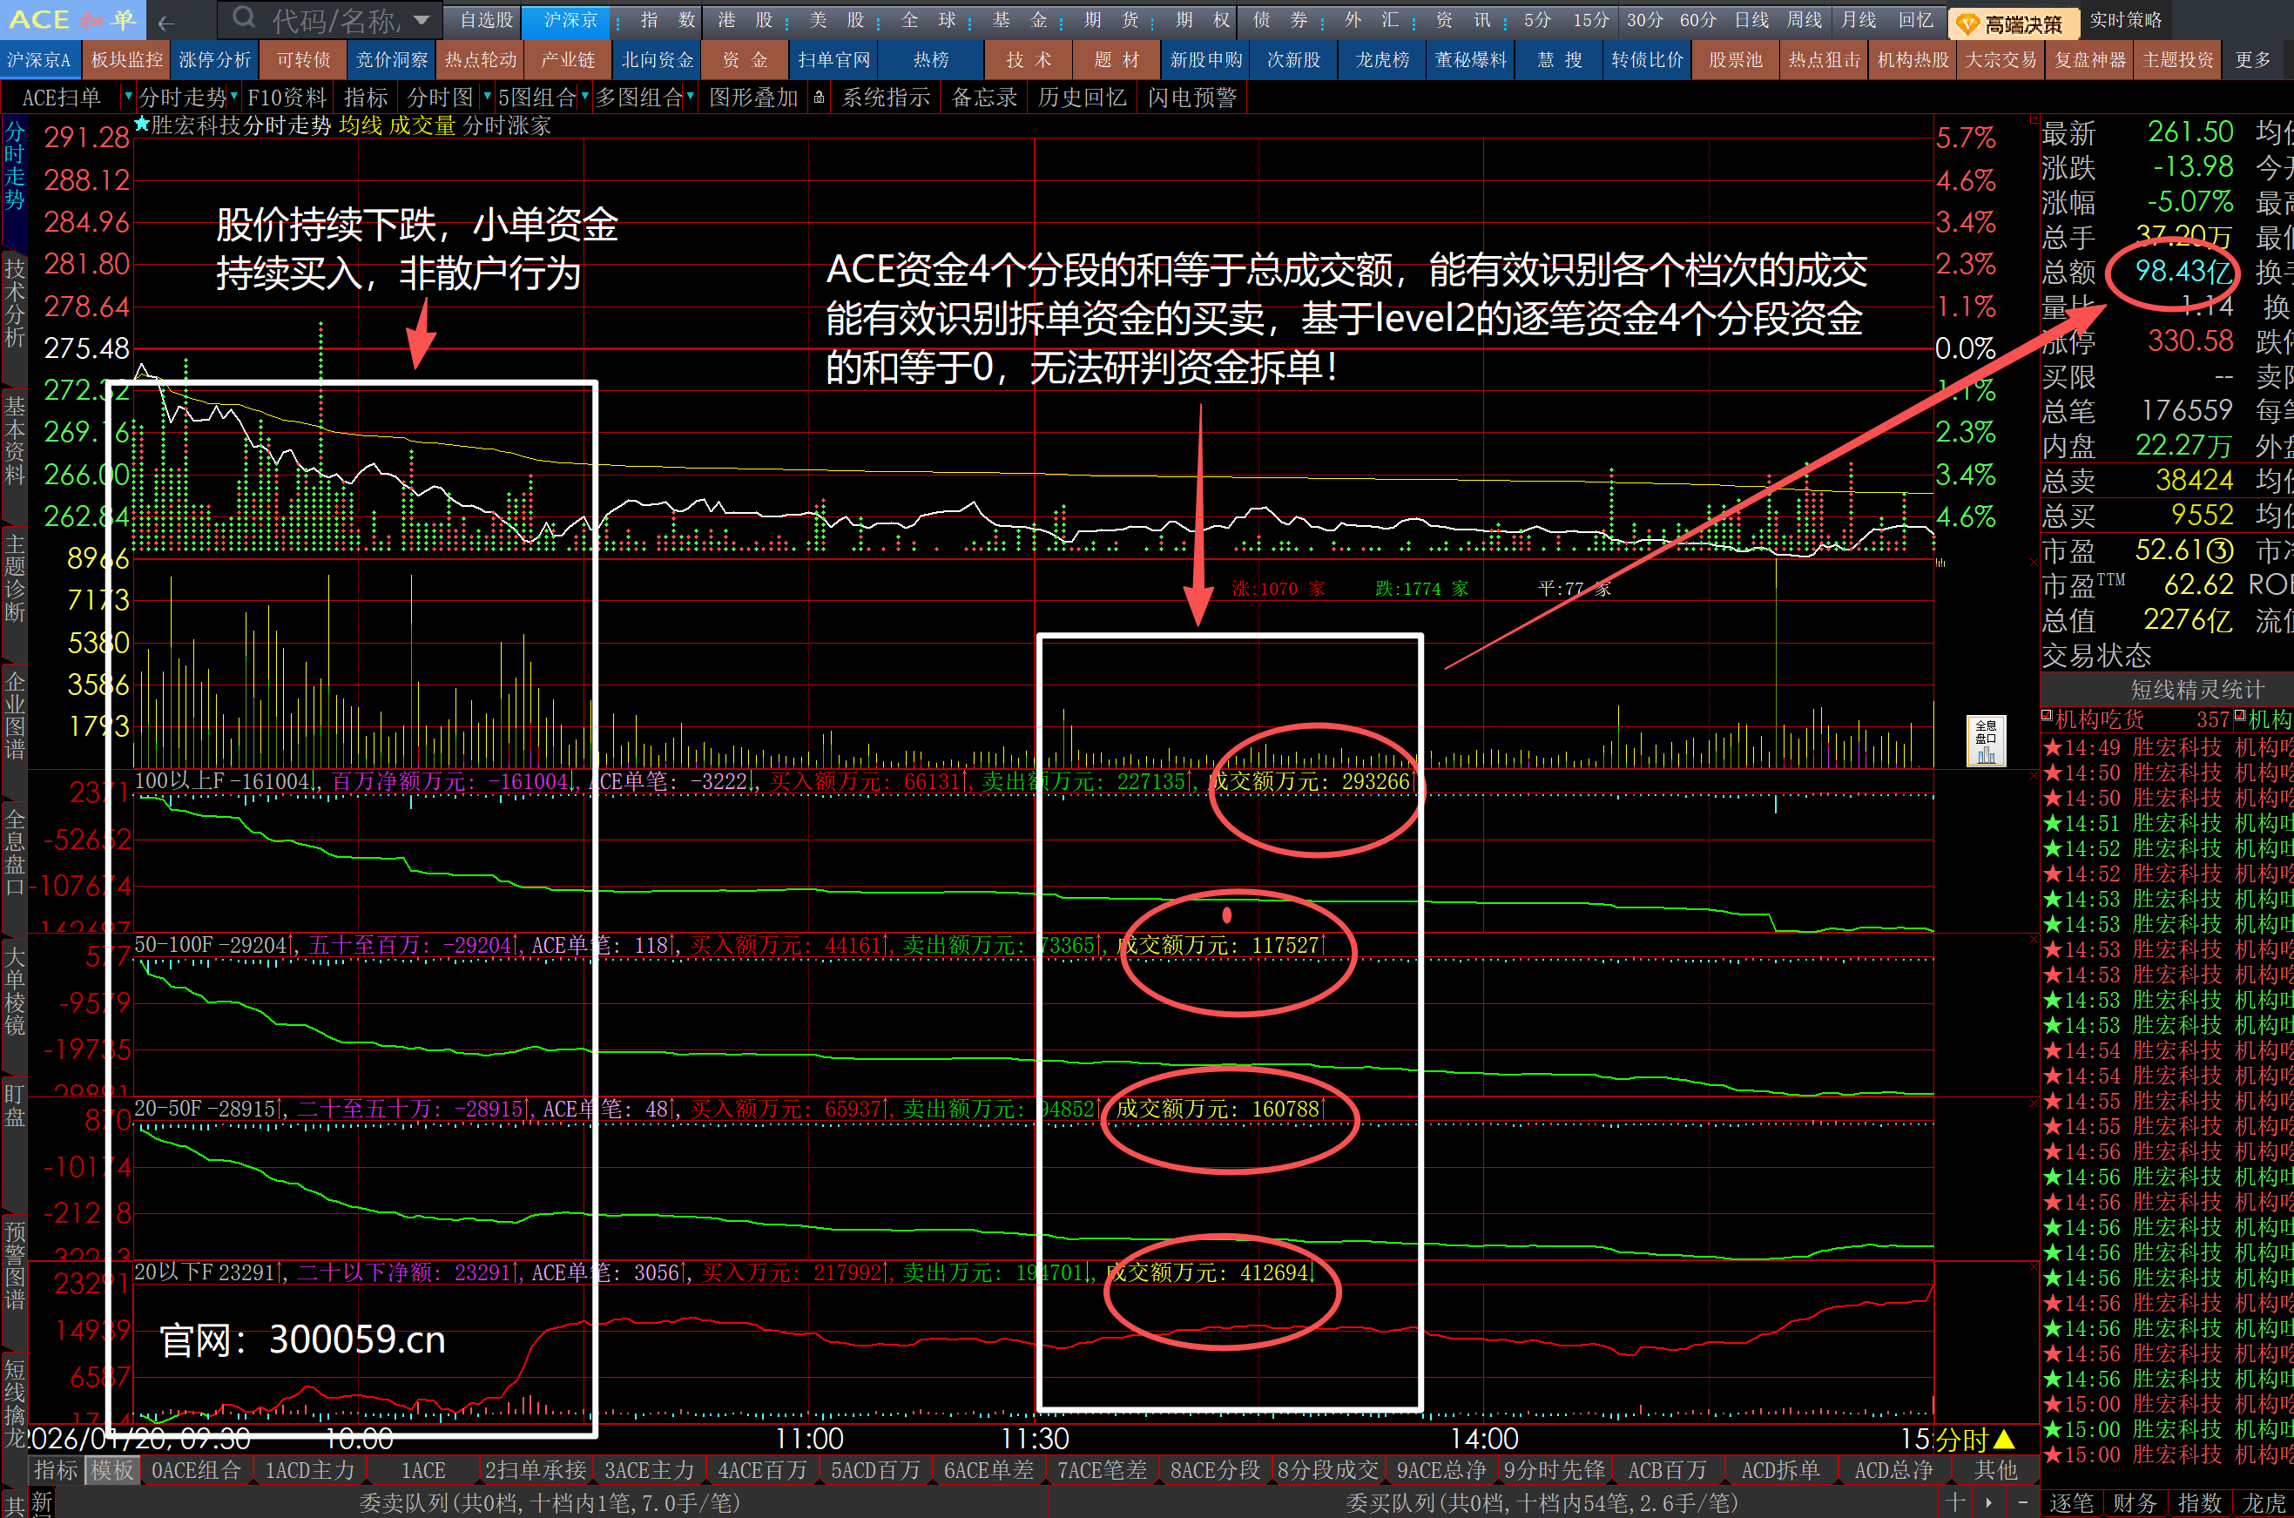2294x1518 pixels.
Task: Select the 0ACE组合 indicator tab
Action: 197,1469
